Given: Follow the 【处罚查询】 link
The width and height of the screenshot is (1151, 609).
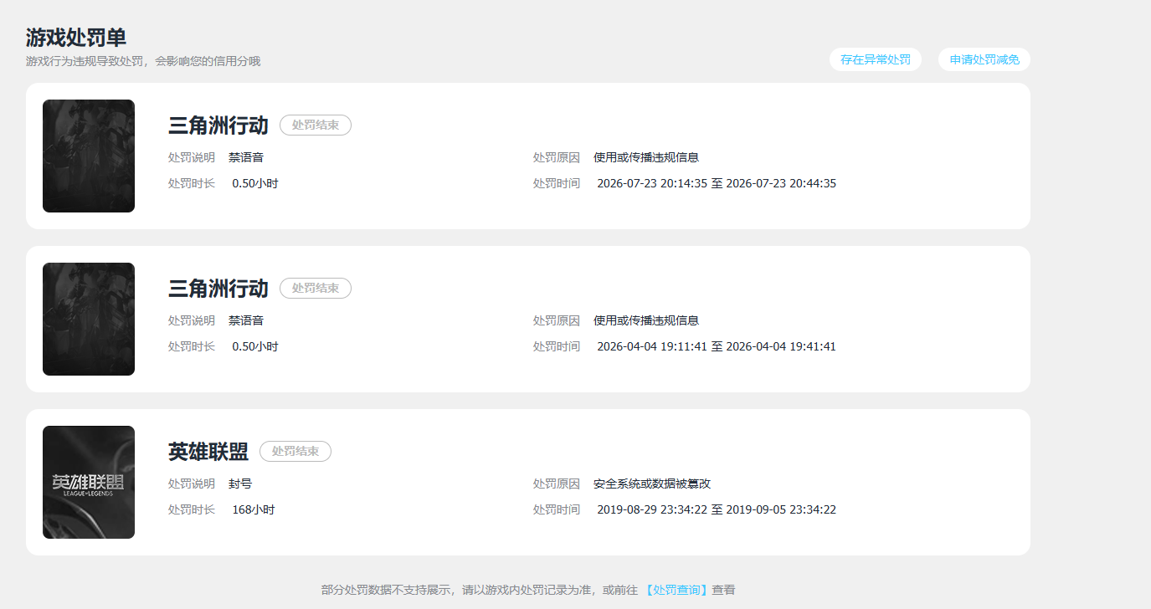Looking at the screenshot, I should (x=676, y=590).
